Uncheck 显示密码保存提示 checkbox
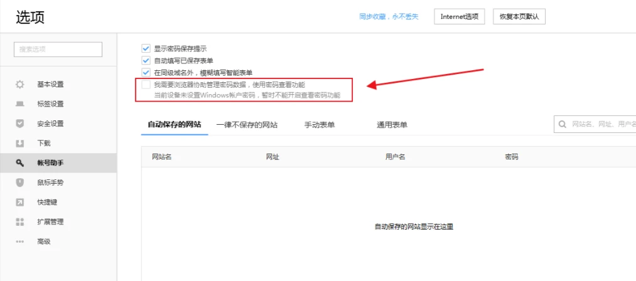Image resolution: width=636 pixels, height=281 pixels. [146, 49]
